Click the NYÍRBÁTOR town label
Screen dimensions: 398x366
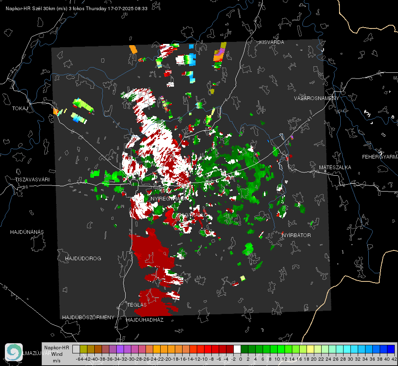pyautogui.click(x=296, y=235)
